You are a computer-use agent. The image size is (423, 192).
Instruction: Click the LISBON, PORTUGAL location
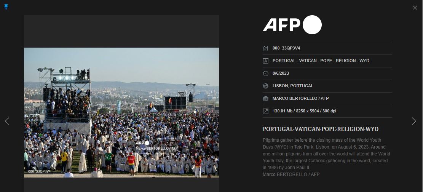(x=293, y=86)
